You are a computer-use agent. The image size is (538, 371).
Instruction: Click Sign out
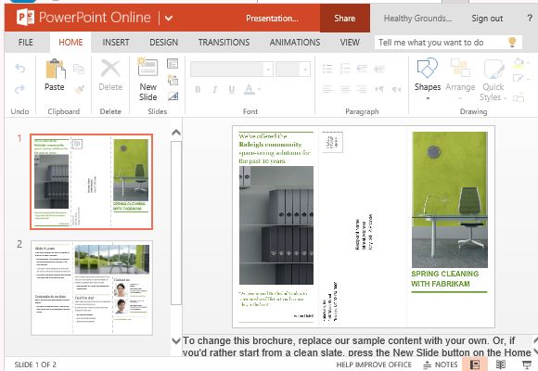tap(487, 19)
